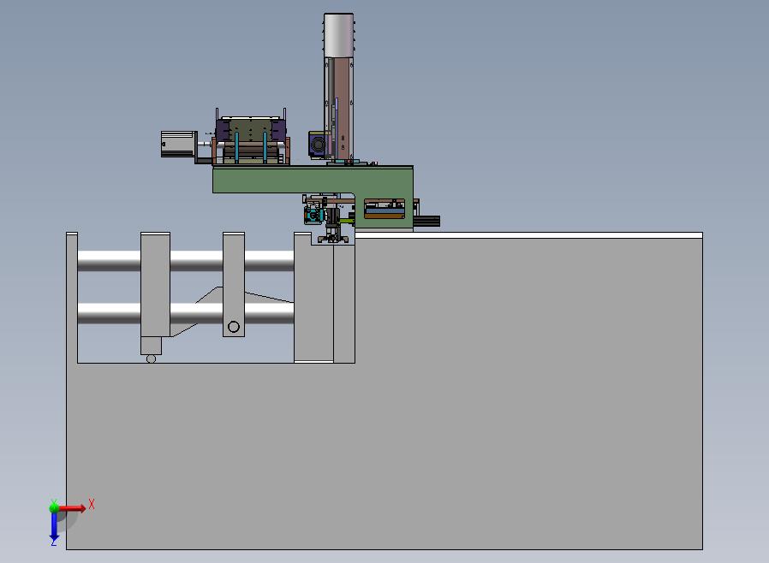Select the brown vertical column of the robot
Image resolution: width=769 pixels, height=563 pixels.
pos(343,108)
